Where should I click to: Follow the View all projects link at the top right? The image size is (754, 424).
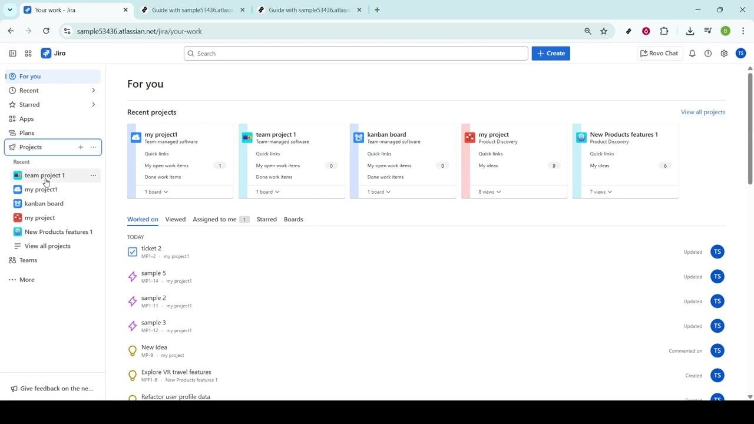click(x=703, y=112)
